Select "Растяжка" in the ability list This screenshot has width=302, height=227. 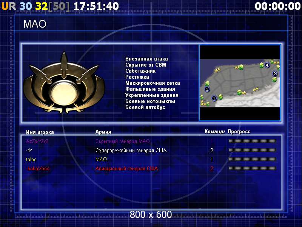coord(137,77)
